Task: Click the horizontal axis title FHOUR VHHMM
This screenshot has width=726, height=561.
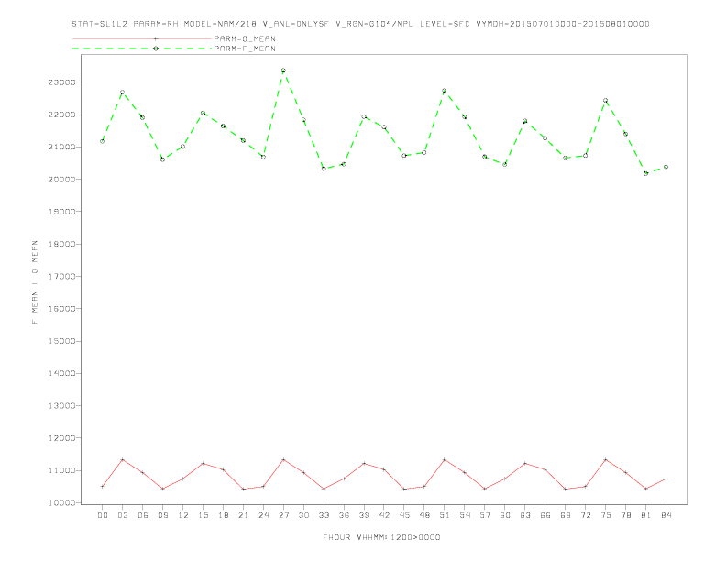Action: [x=381, y=537]
